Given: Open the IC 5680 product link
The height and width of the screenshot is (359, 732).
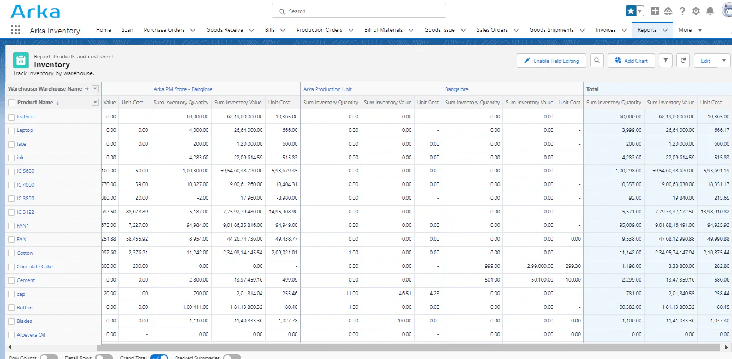Looking at the screenshot, I should (x=26, y=171).
